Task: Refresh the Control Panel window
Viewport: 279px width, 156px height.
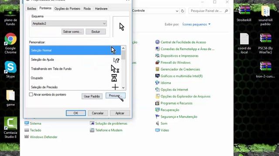Action: tap(183, 11)
